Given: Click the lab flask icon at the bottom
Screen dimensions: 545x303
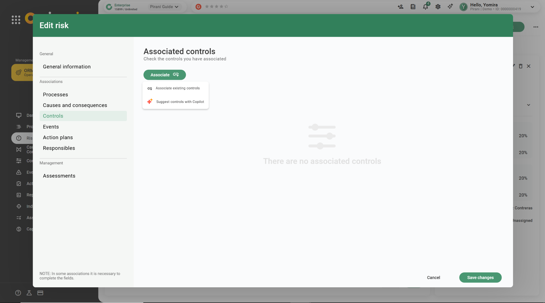Looking at the screenshot, I should pyautogui.click(x=29, y=293).
